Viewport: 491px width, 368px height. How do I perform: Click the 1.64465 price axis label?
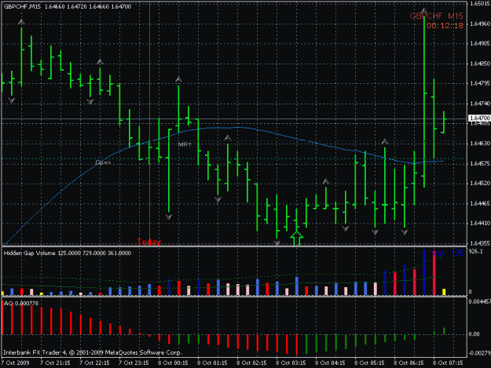[480, 203]
